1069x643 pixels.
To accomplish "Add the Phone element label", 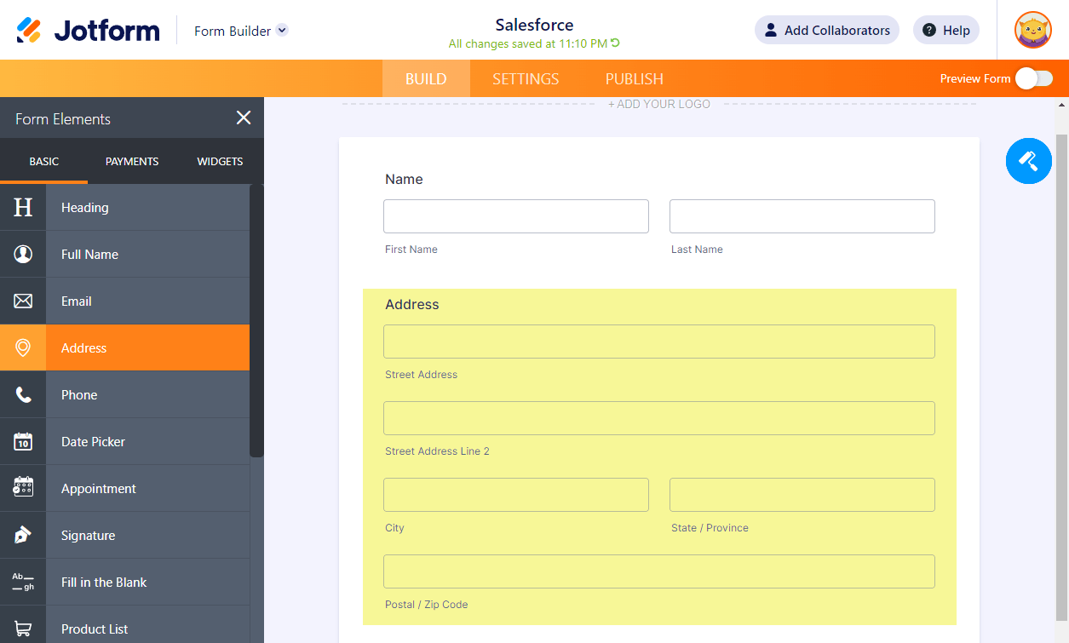I will pyautogui.click(x=79, y=394).
